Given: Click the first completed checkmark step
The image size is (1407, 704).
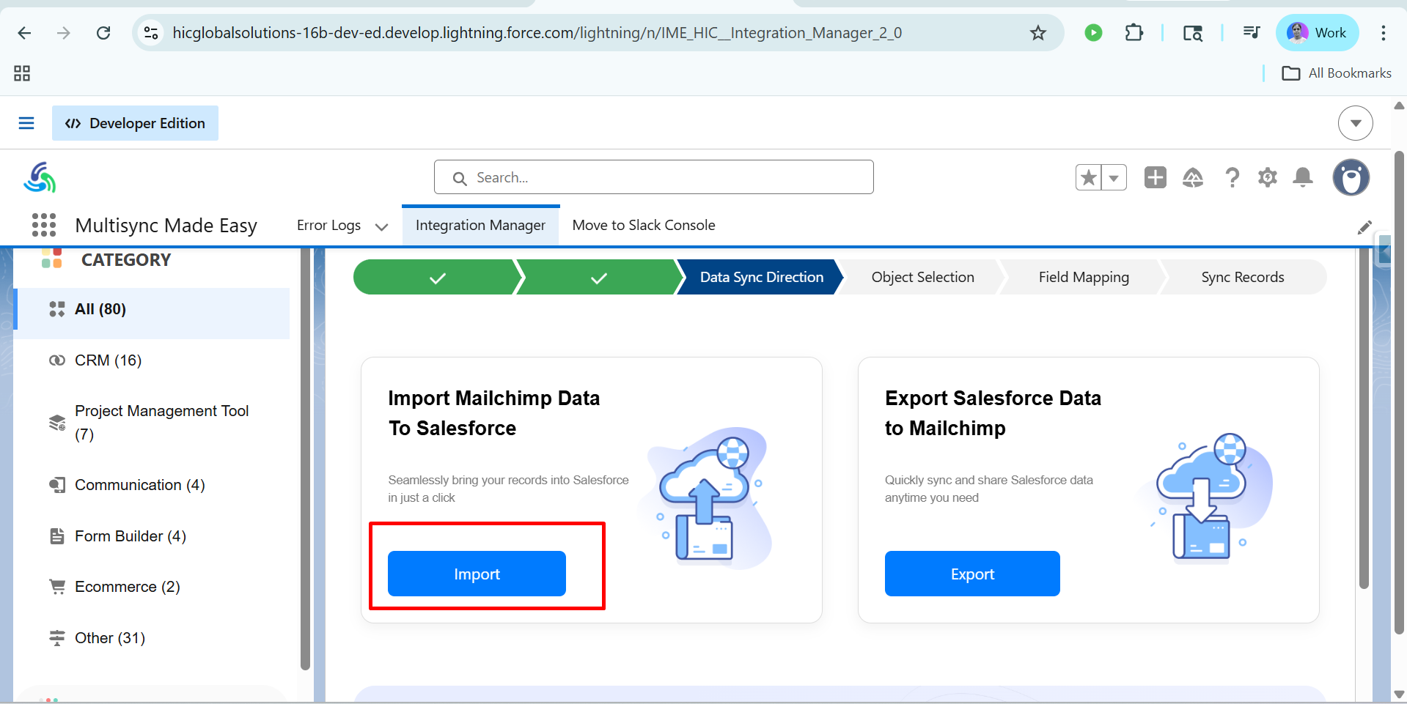Looking at the screenshot, I should (x=437, y=278).
